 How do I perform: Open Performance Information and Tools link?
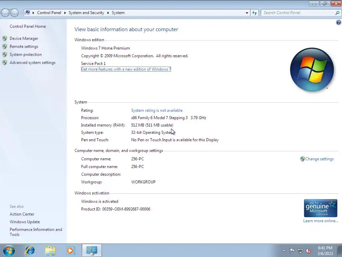(x=36, y=232)
